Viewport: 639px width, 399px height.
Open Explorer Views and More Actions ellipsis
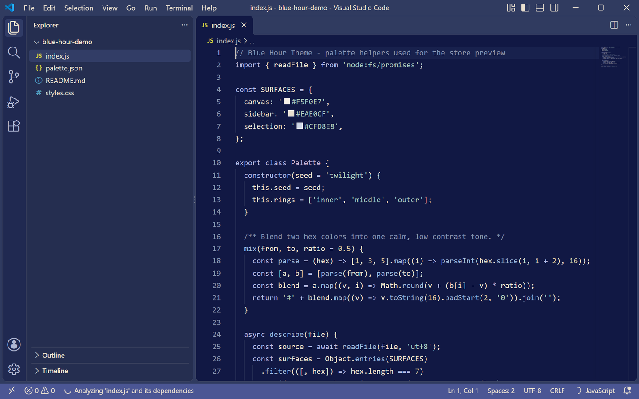pyautogui.click(x=185, y=25)
